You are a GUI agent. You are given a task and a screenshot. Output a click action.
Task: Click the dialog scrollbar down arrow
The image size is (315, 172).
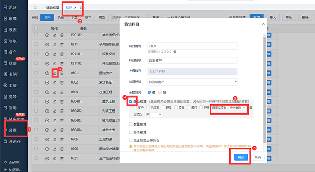pos(265,149)
